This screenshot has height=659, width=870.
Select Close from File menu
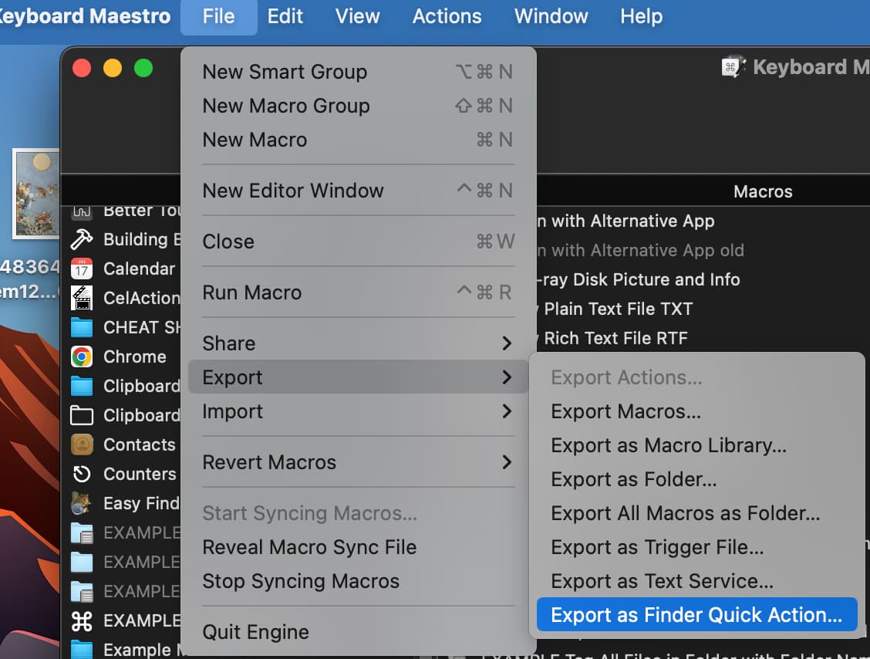pos(358,242)
